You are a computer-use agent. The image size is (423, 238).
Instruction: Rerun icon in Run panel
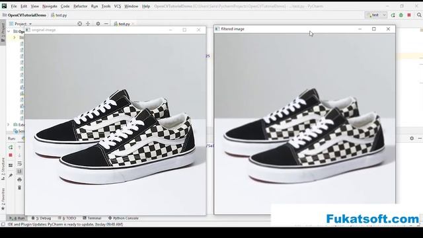(11, 147)
